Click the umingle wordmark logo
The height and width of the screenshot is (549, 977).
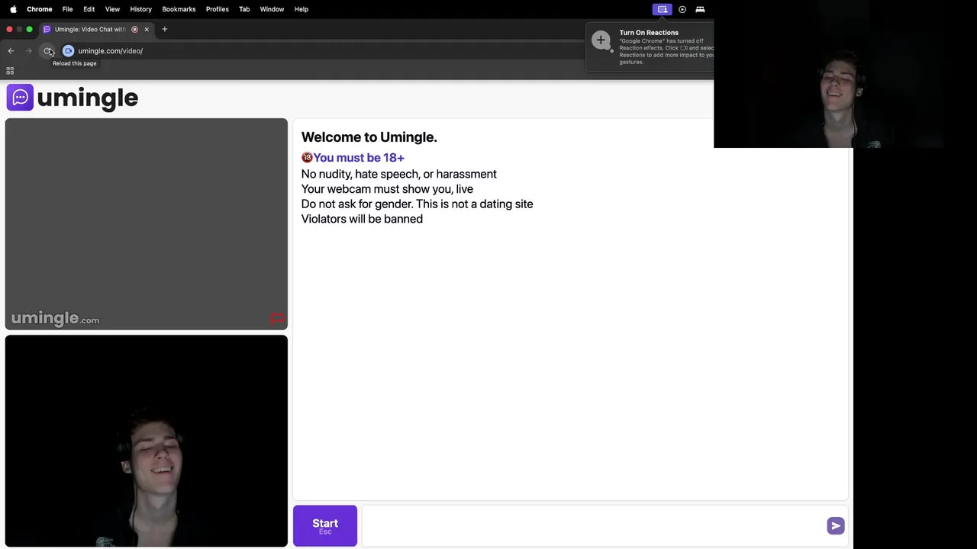coord(87,98)
